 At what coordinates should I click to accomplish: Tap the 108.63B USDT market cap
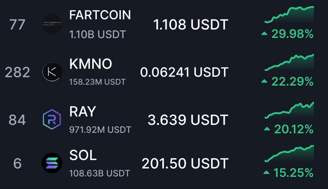pos(100,173)
